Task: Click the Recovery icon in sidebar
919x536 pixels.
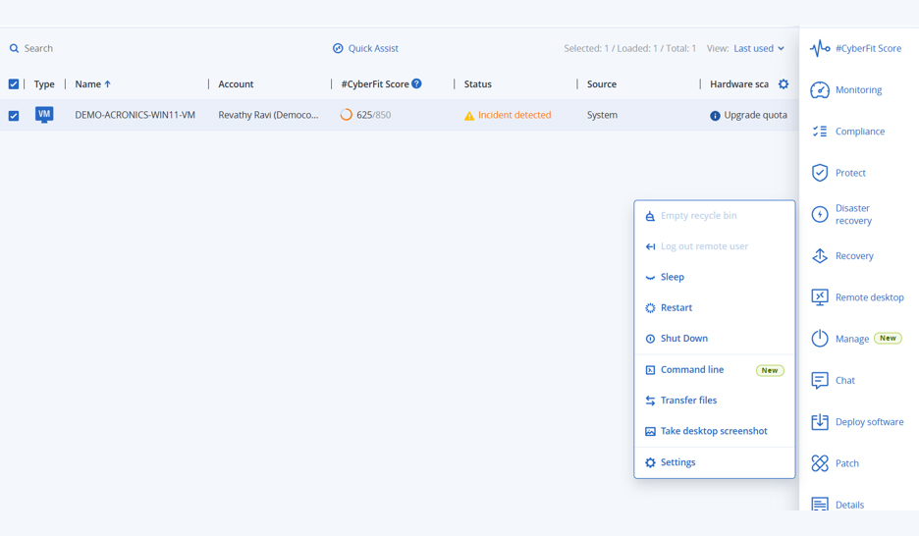Action: [x=820, y=256]
